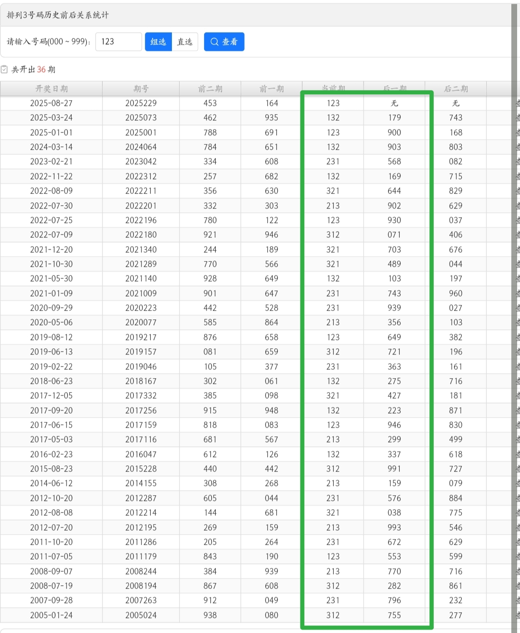The height and width of the screenshot is (633, 520).
Task: Click the issue number 2012287
Action: [141, 498]
